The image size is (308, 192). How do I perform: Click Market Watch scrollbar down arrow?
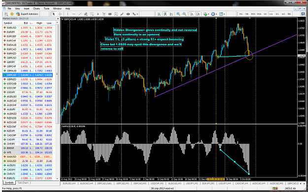(57, 179)
